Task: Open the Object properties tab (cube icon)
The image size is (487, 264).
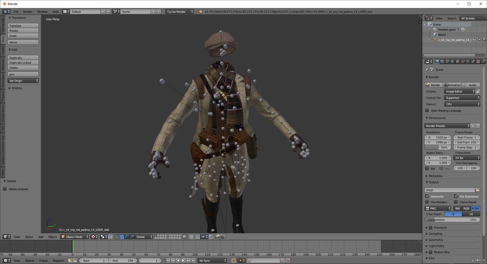Action: [458, 62]
